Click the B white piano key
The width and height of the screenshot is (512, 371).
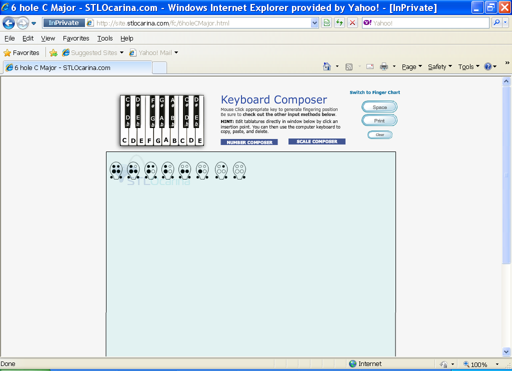pyautogui.click(x=174, y=140)
